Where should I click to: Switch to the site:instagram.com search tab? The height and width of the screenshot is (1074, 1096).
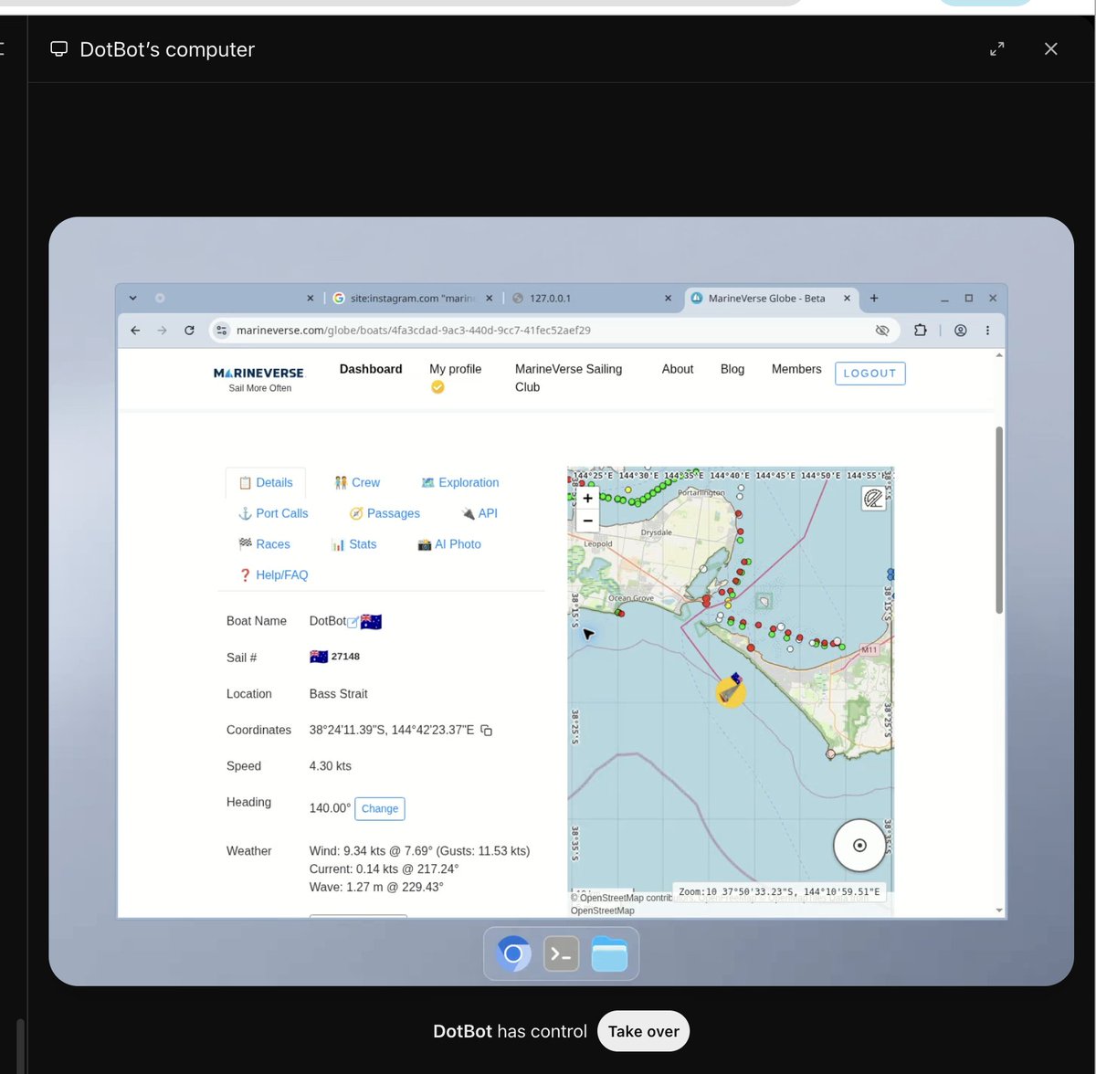point(412,299)
